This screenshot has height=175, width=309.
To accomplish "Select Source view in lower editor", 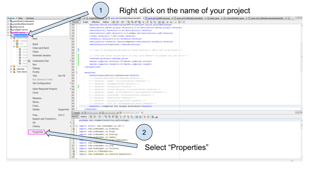I will click(x=75, y=117).
